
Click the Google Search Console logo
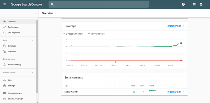(x=26, y=4)
